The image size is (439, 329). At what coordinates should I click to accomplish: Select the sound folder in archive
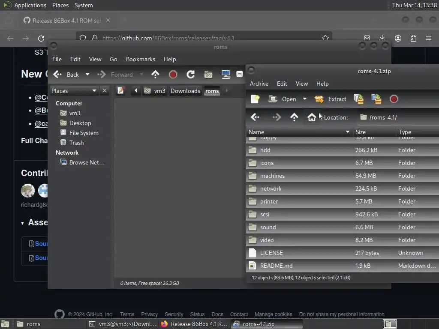click(343, 227)
